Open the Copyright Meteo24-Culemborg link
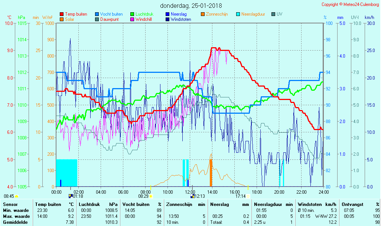 point(350,4)
